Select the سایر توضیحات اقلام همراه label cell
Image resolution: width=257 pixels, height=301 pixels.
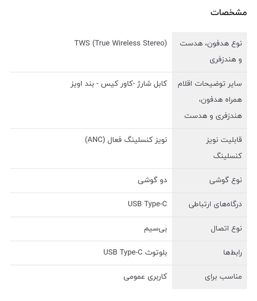coord(211,99)
